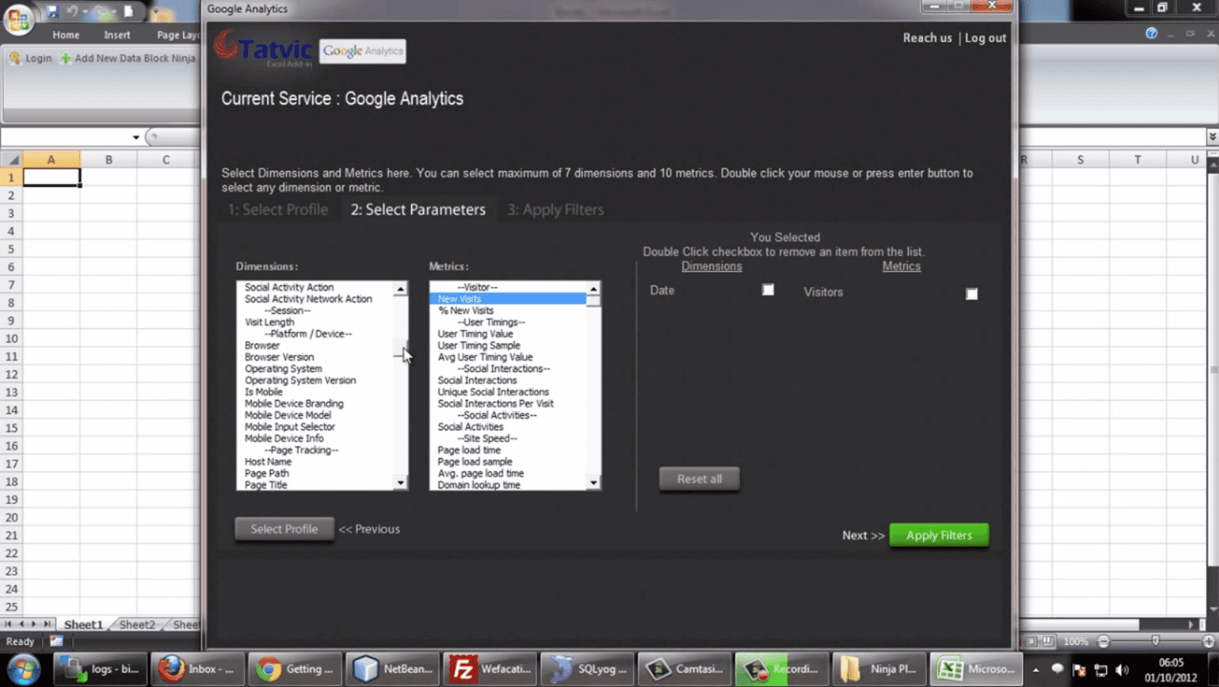
Task: Click the Excel Office button orb
Action: pos(18,18)
